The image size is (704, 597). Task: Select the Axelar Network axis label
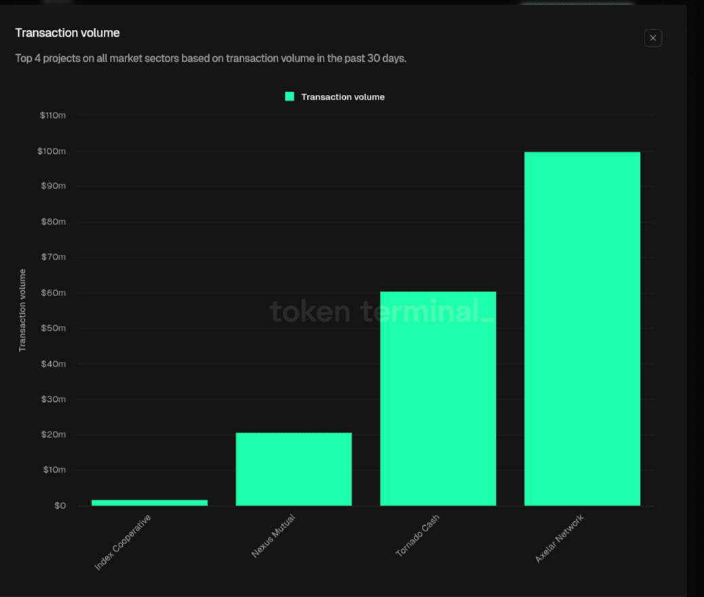[560, 539]
